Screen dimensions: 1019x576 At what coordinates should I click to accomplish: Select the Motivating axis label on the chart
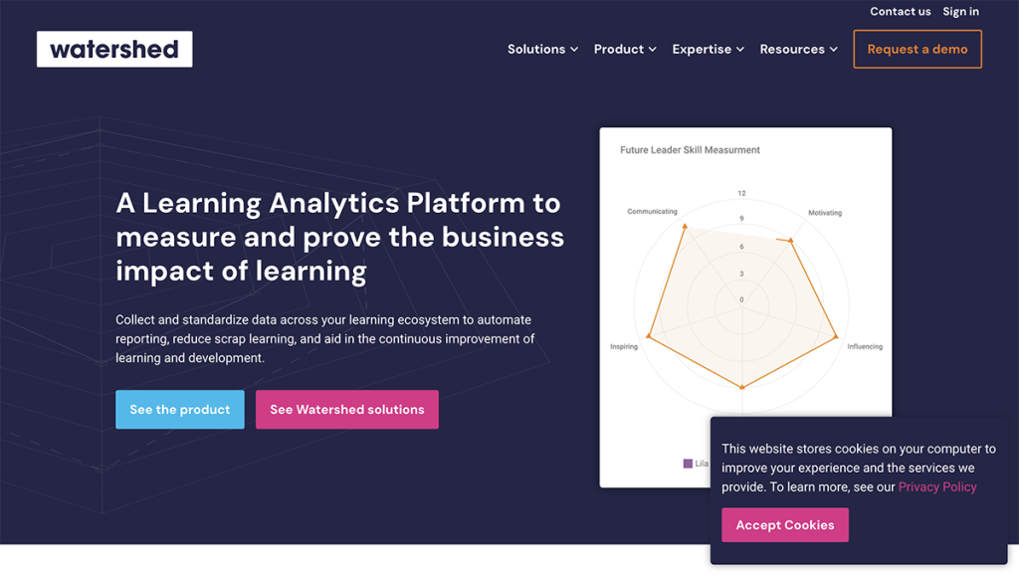(827, 212)
